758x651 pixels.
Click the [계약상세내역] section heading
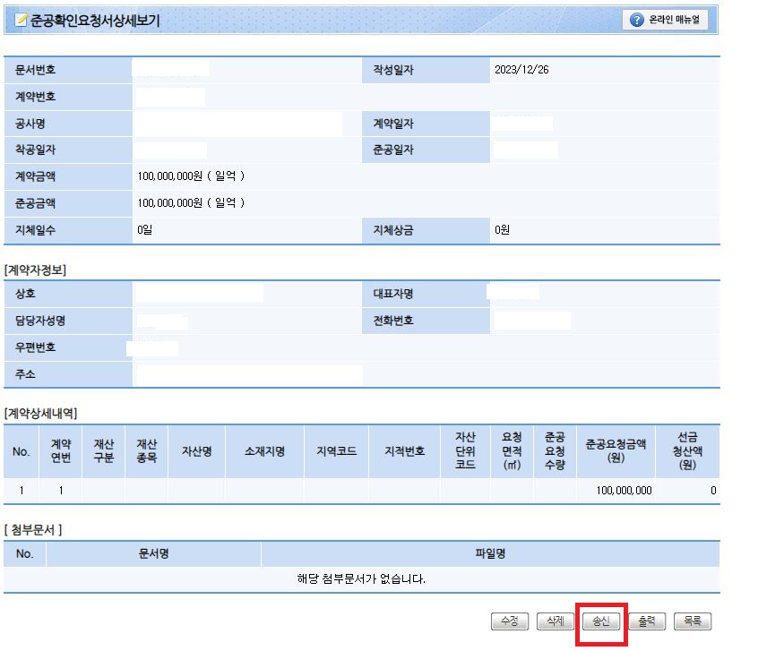click(40, 413)
